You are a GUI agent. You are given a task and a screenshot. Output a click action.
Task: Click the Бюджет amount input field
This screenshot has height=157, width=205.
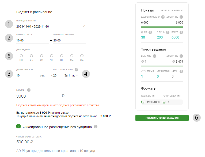37,96
